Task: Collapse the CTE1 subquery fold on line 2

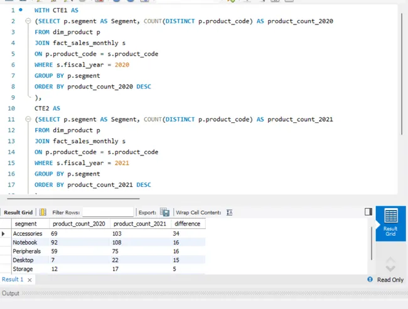Action: [28, 21]
